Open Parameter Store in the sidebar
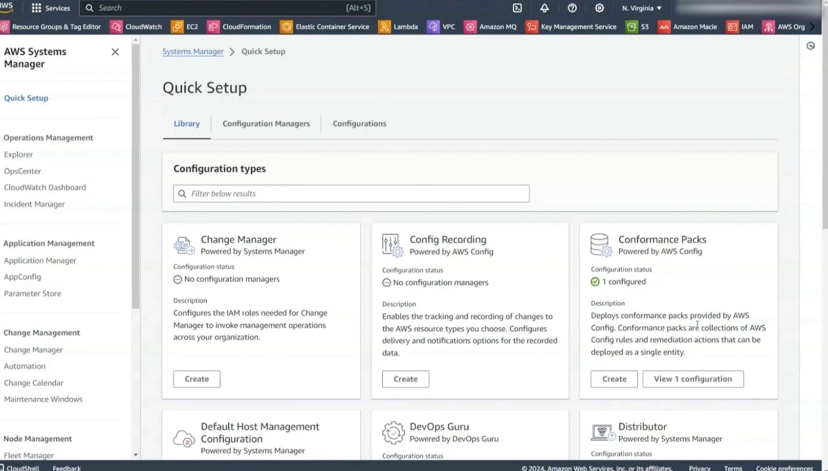 (x=32, y=293)
